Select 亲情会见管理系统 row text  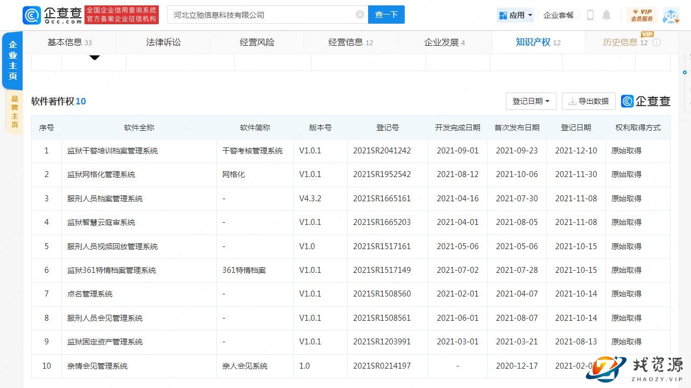(x=97, y=366)
